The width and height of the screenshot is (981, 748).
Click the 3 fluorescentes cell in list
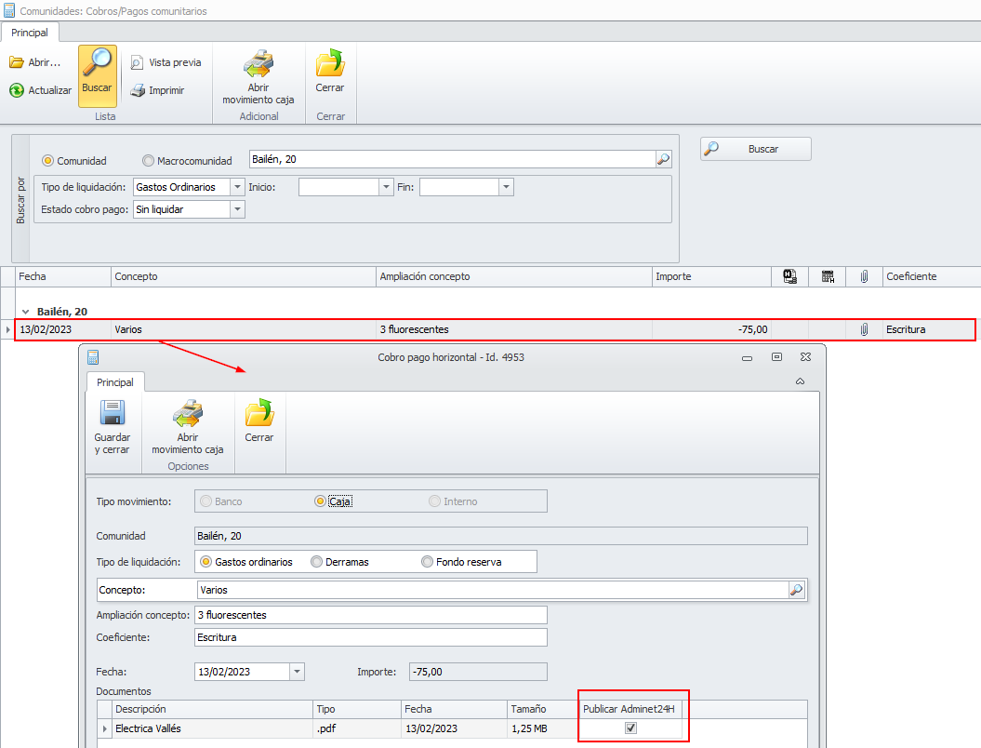click(x=514, y=329)
